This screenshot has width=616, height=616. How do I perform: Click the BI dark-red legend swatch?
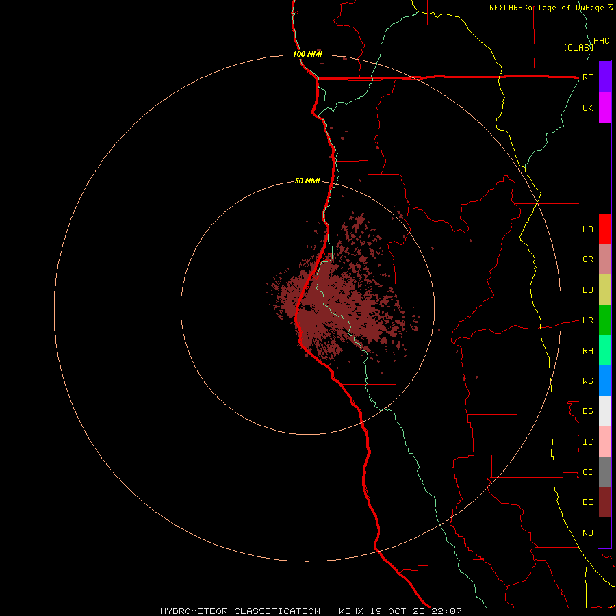point(604,502)
